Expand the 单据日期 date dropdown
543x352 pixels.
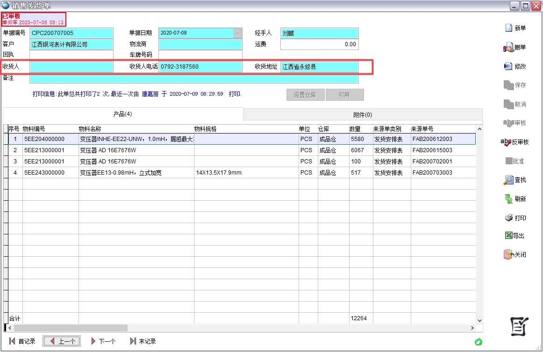[x=237, y=33]
